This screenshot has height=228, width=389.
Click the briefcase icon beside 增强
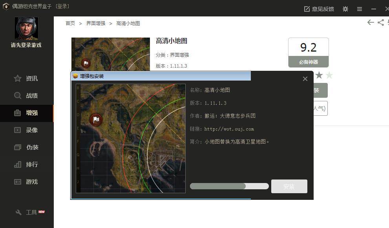click(18, 113)
